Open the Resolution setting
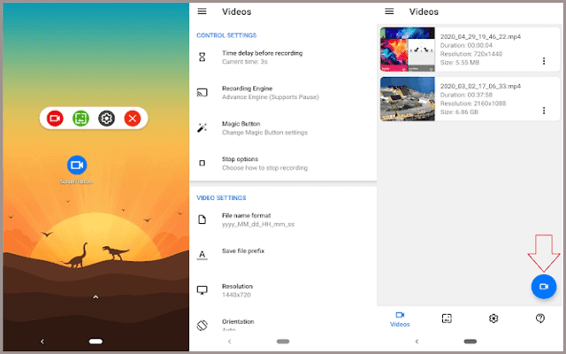 point(283,290)
